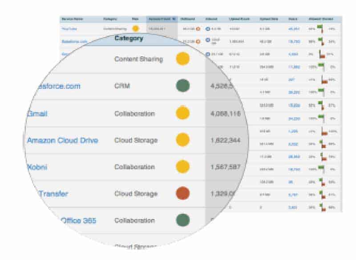Select Collaboration category in the Gmail row
Image resolution: width=356 pixels, height=260 pixels.
134,114
